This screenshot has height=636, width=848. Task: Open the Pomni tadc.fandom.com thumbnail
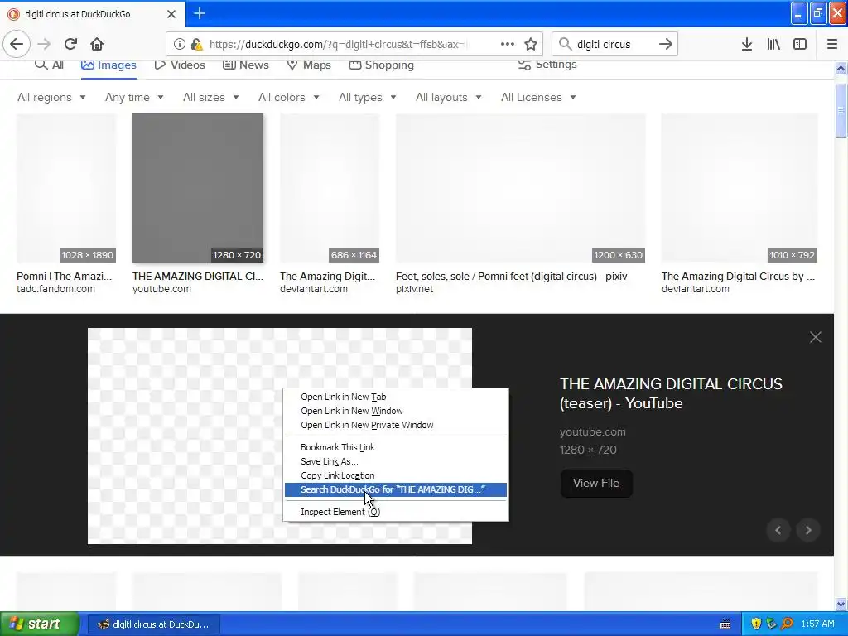coord(66,188)
